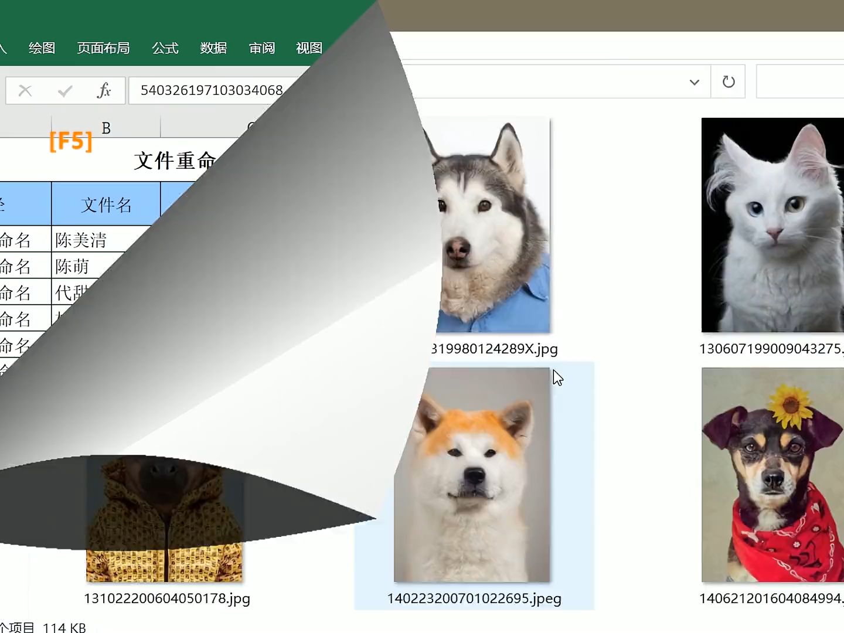Click the 绘图 ribbon tab
The width and height of the screenshot is (844, 633).
point(41,48)
